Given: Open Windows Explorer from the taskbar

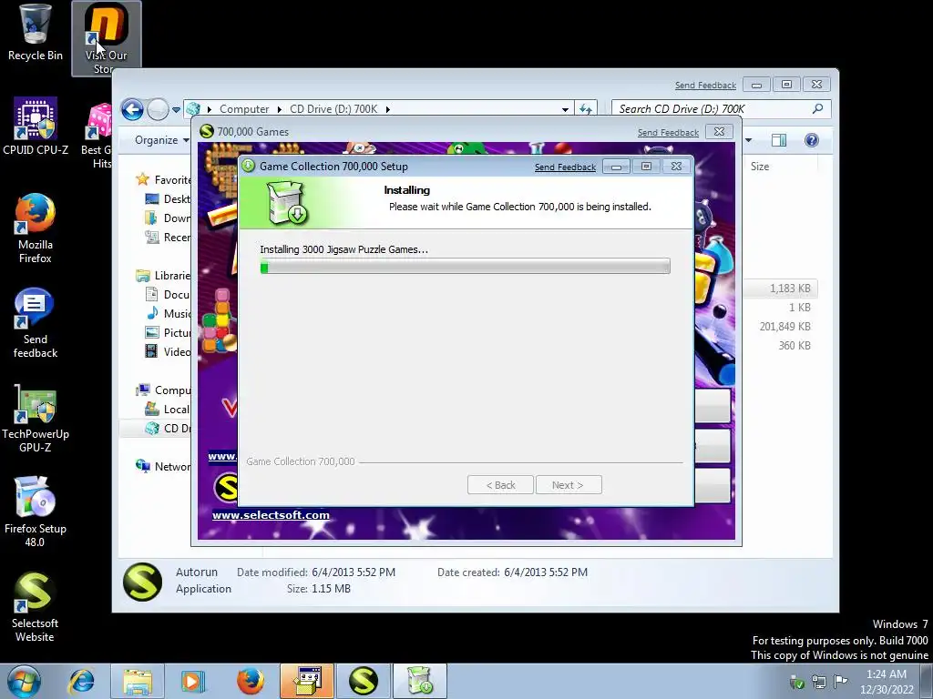Looking at the screenshot, I should click(x=138, y=681).
